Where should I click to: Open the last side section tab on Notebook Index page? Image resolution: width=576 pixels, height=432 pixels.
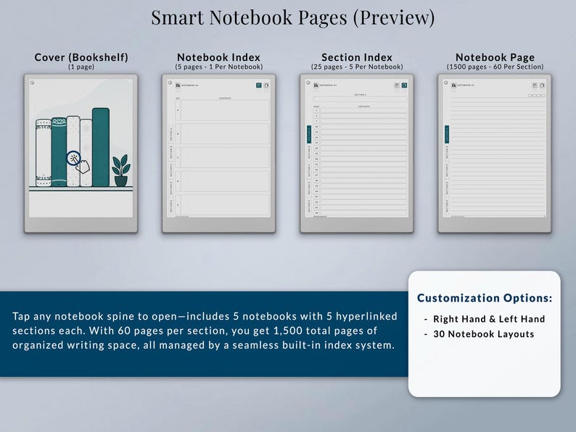(x=171, y=207)
